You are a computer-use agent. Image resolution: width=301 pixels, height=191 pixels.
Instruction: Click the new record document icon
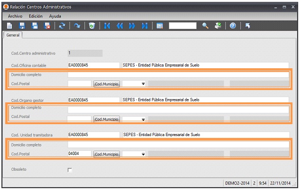9,26
